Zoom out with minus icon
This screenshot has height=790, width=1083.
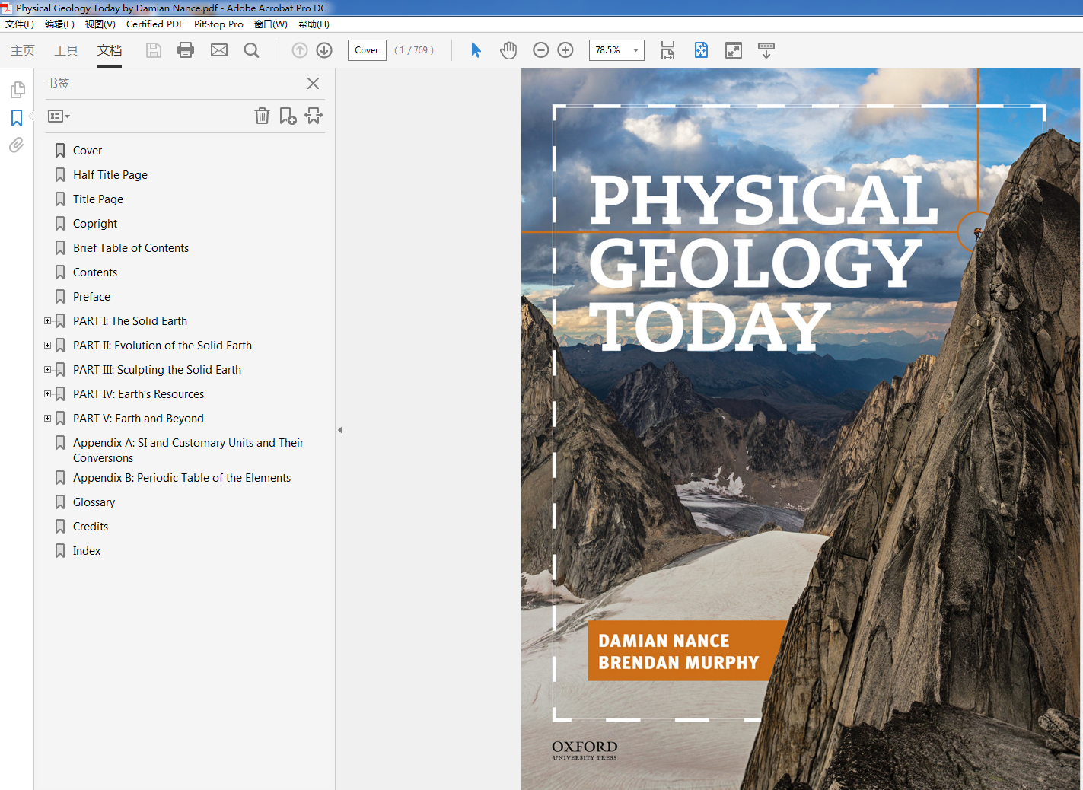[x=541, y=50]
